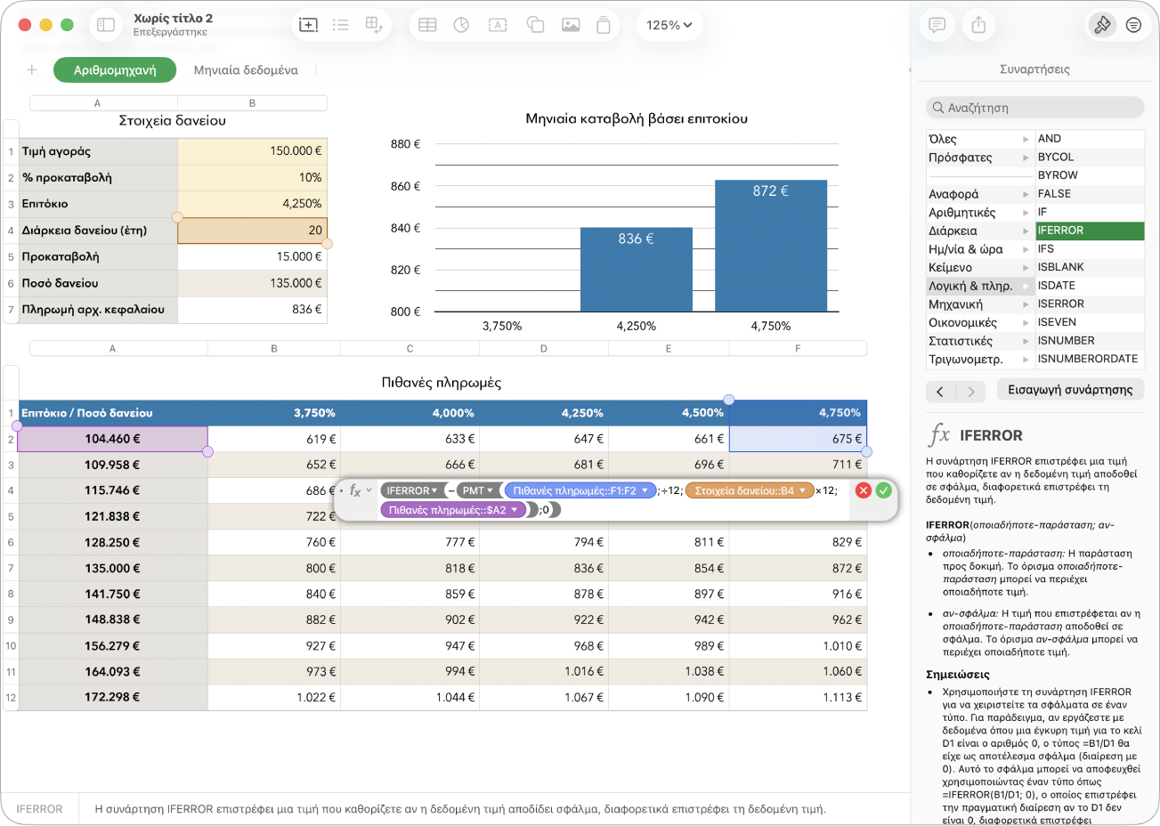Select cell 1.113 € in last row

pyautogui.click(x=798, y=698)
